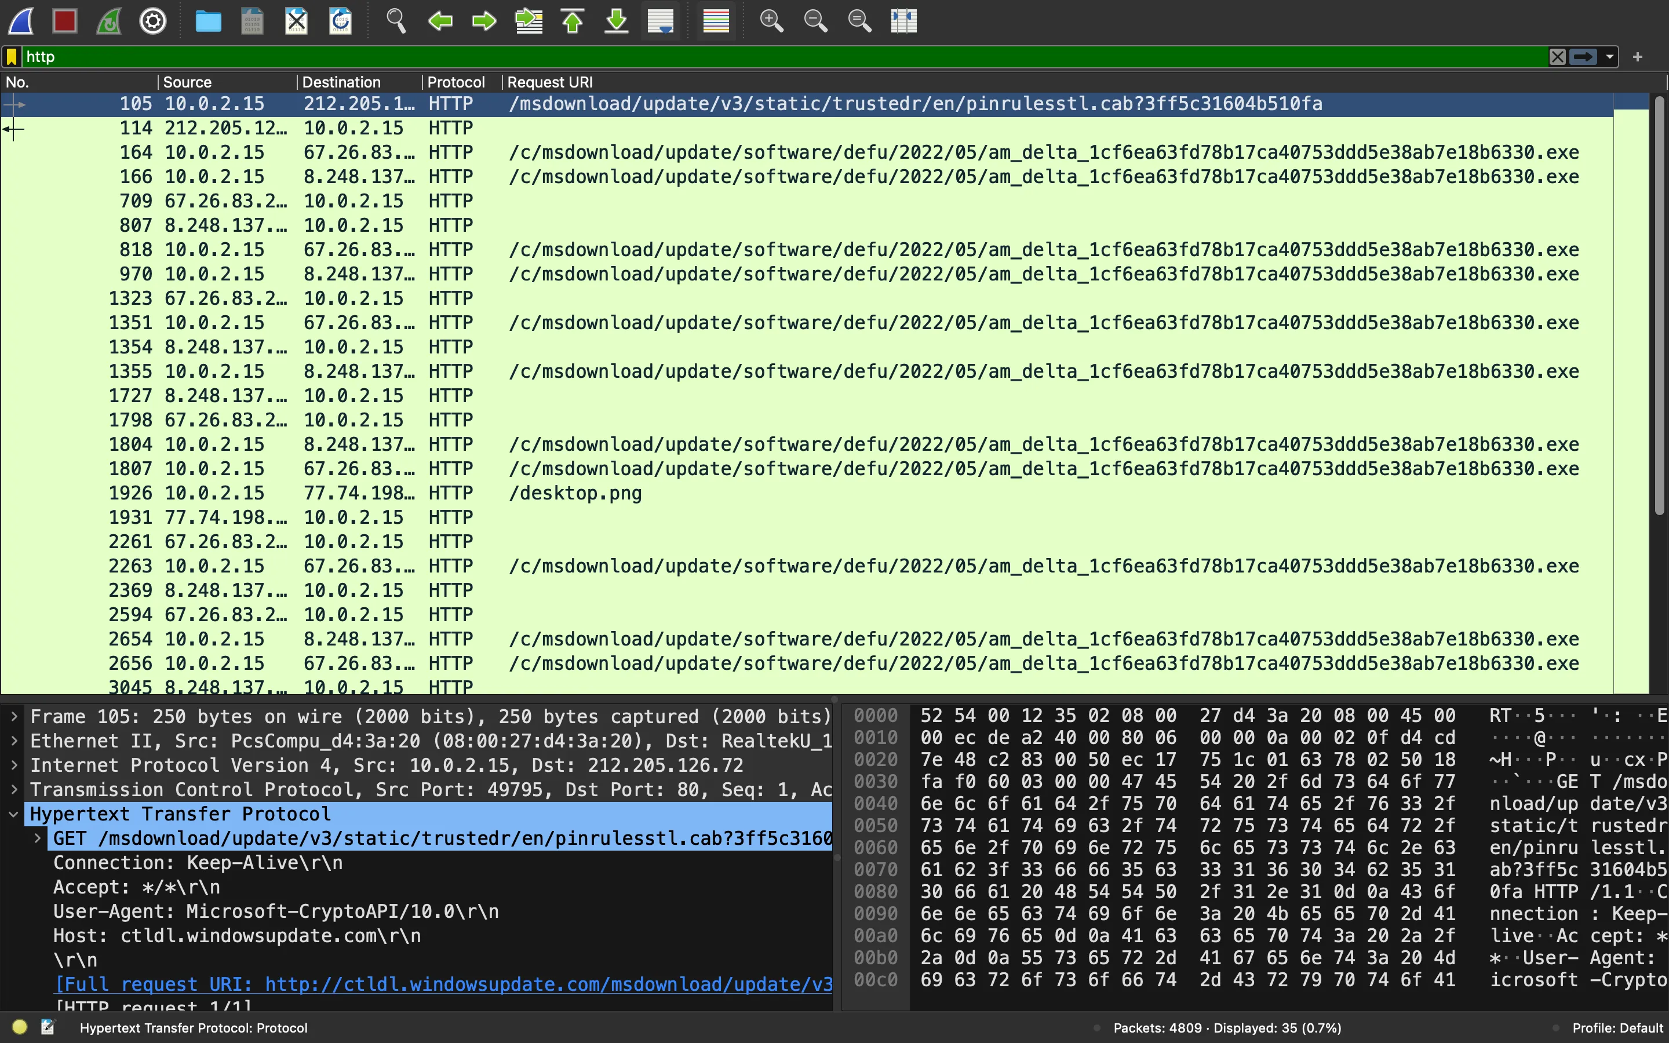Viewport: 1669px width, 1043px height.
Task: Select the Host ctldl.windowsupdate.com line
Action: tap(237, 936)
